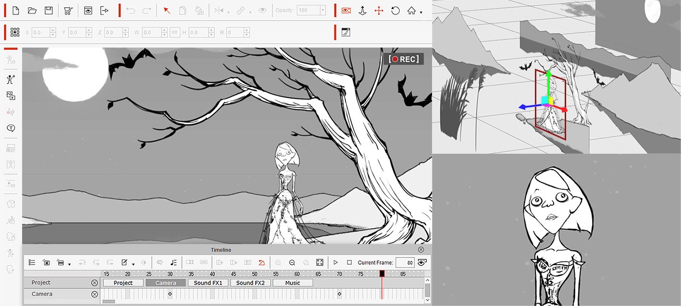Viewport: 681px width, 306px height.
Task: Toggle the preview eye icon in top toolbar
Action: 88,11
